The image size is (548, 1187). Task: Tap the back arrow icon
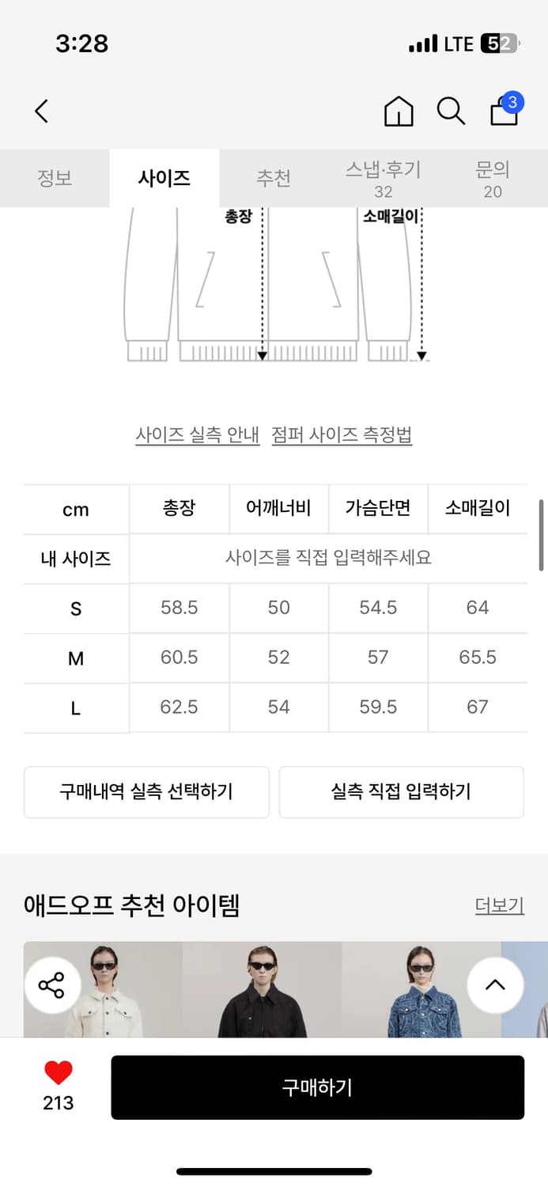pyautogui.click(x=42, y=111)
